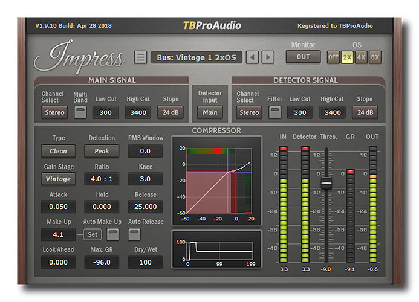The width and height of the screenshot is (419, 302).
Task: Open the hamburger menu next to preset name
Action: pyautogui.click(x=140, y=57)
